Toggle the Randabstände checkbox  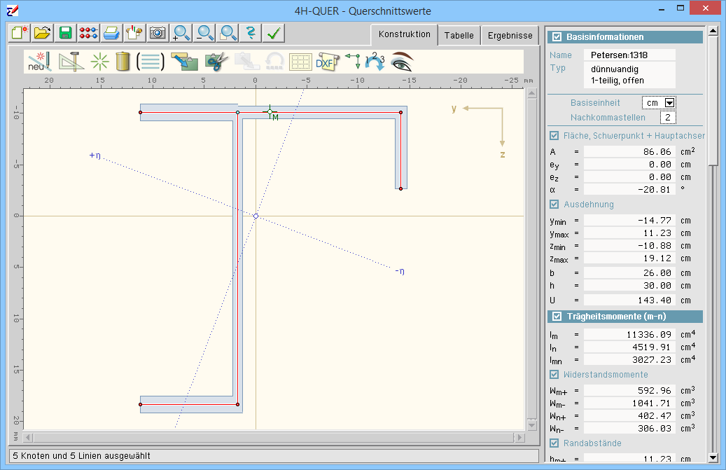coord(554,443)
